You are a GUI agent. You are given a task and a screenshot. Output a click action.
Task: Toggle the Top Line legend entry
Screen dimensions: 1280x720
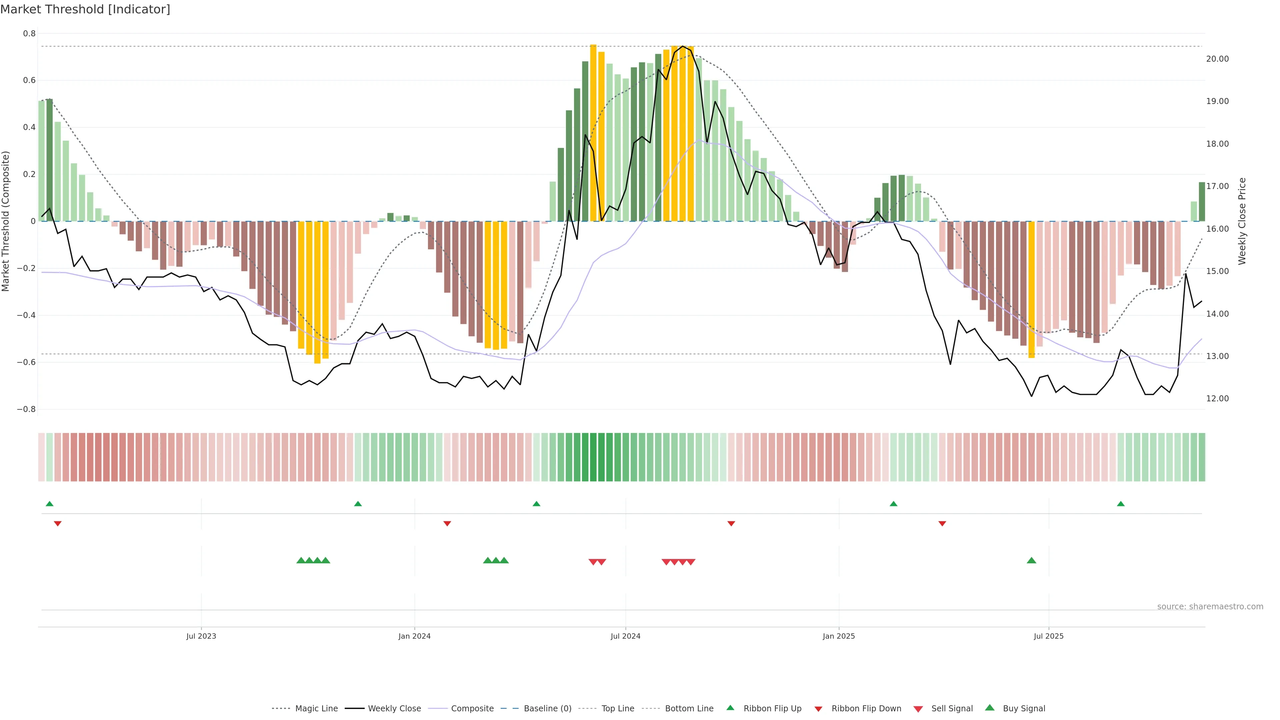(618, 708)
